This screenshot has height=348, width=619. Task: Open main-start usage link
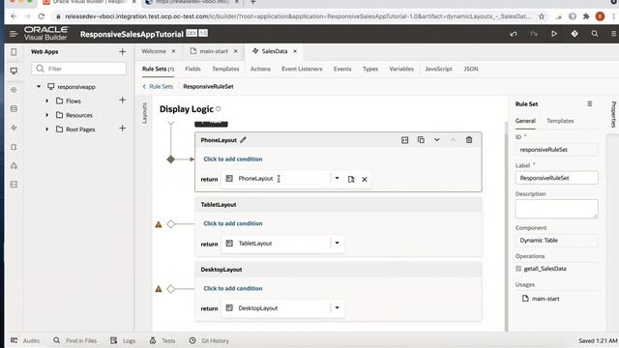[x=545, y=299]
